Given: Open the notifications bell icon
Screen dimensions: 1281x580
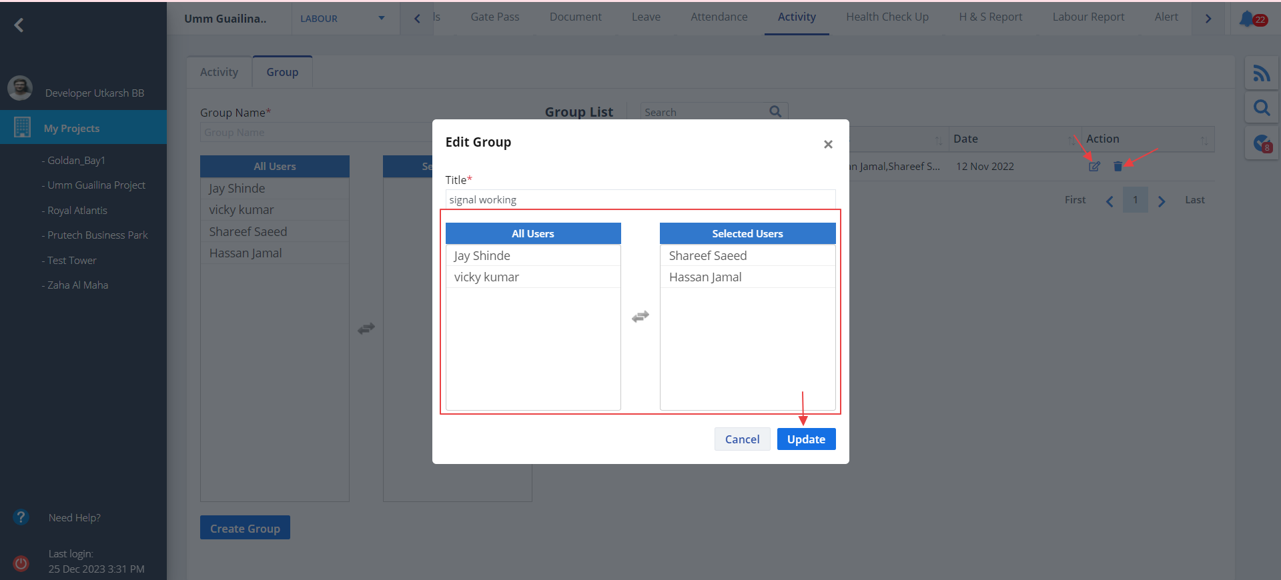Looking at the screenshot, I should [x=1247, y=19].
